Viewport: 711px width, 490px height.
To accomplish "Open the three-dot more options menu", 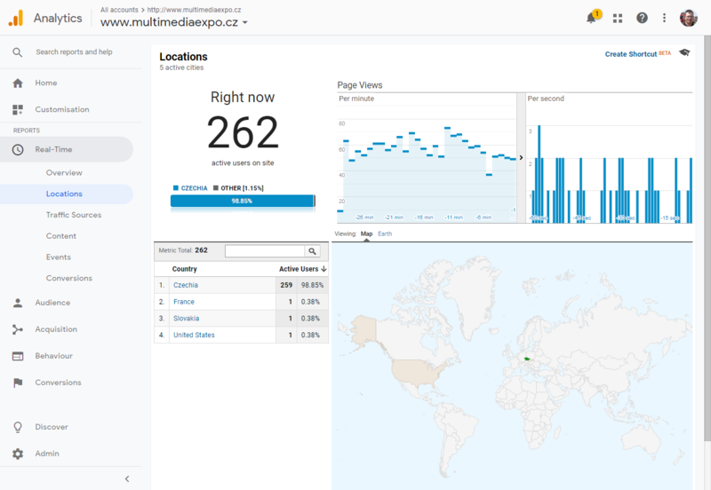I will pos(664,18).
